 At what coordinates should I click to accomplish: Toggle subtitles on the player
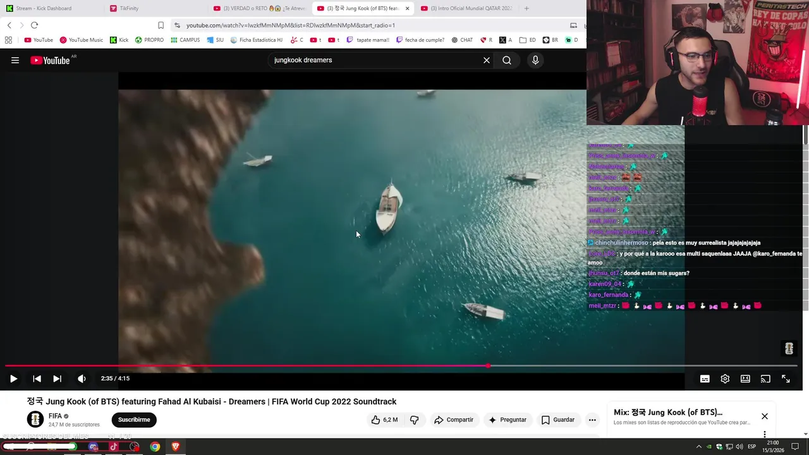[705, 379]
